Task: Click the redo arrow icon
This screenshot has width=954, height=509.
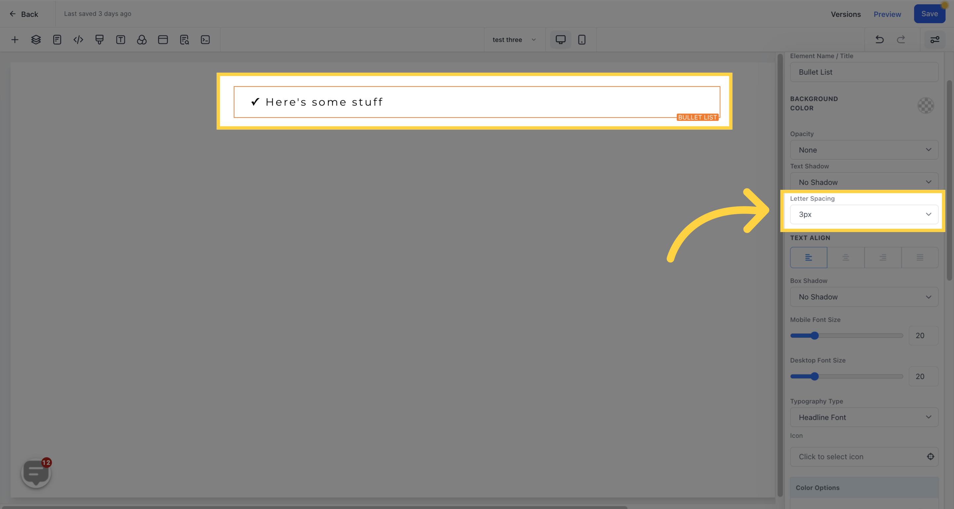Action: (901, 40)
